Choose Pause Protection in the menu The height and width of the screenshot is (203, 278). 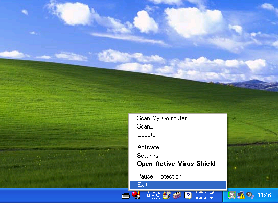pos(178,176)
